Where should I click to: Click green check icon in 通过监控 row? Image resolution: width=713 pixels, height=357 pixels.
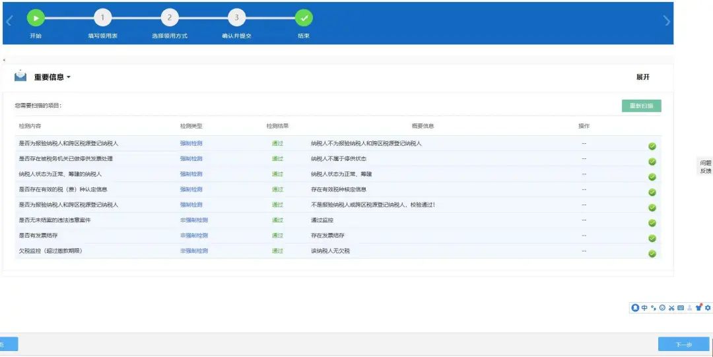click(x=652, y=223)
